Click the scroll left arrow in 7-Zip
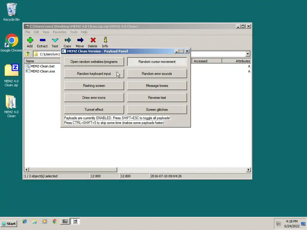This screenshot has width=307, height=230. point(27,170)
